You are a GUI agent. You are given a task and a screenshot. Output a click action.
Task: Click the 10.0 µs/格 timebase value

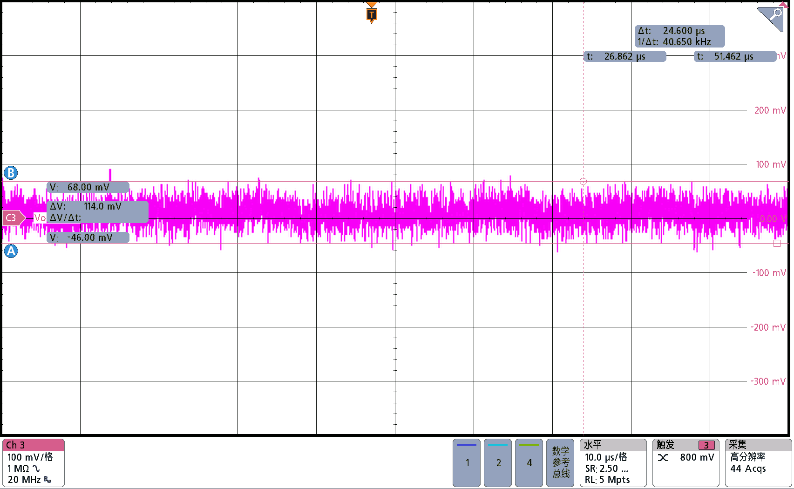coord(606,457)
